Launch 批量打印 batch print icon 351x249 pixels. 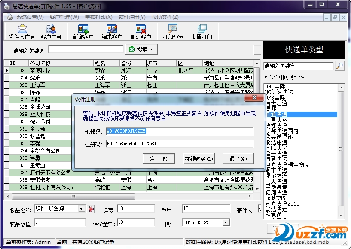pos(201,32)
